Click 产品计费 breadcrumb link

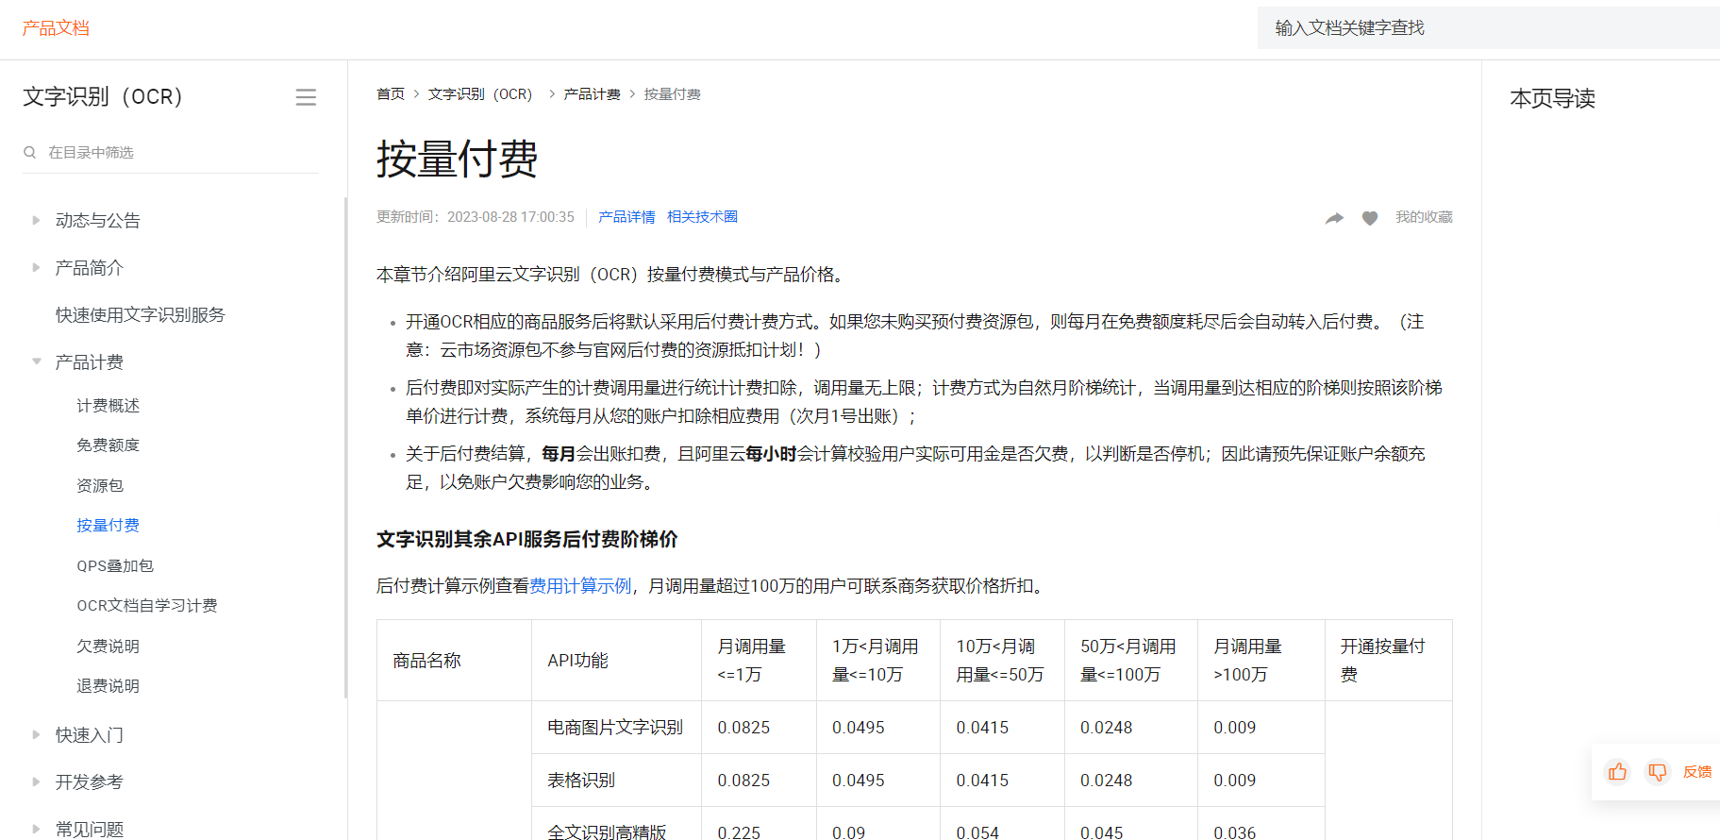click(593, 94)
